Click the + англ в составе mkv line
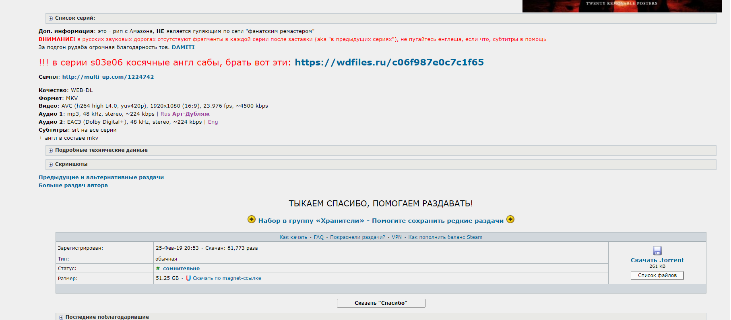This screenshot has height=320, width=731. point(68,138)
